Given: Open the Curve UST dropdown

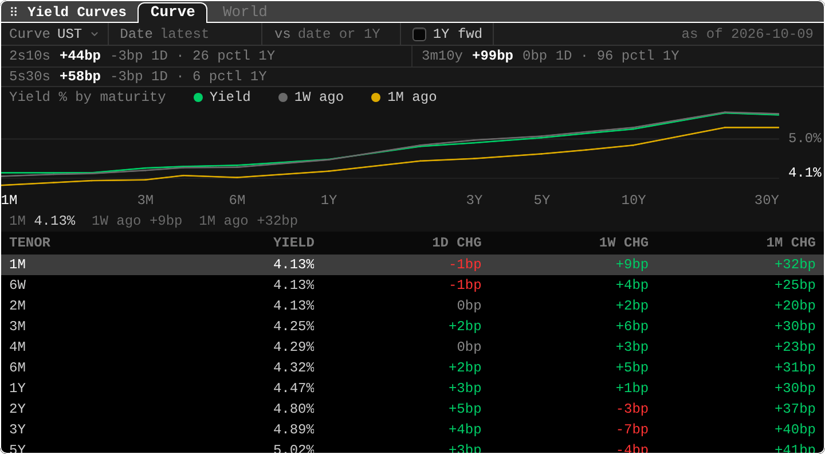Looking at the screenshot, I should pyautogui.click(x=54, y=34).
